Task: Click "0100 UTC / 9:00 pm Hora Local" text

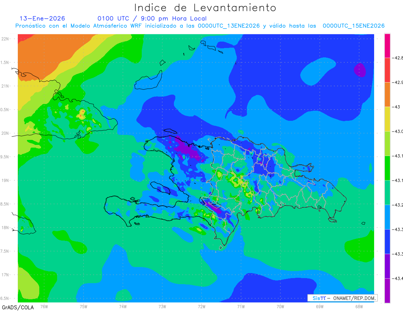Action: (152, 18)
